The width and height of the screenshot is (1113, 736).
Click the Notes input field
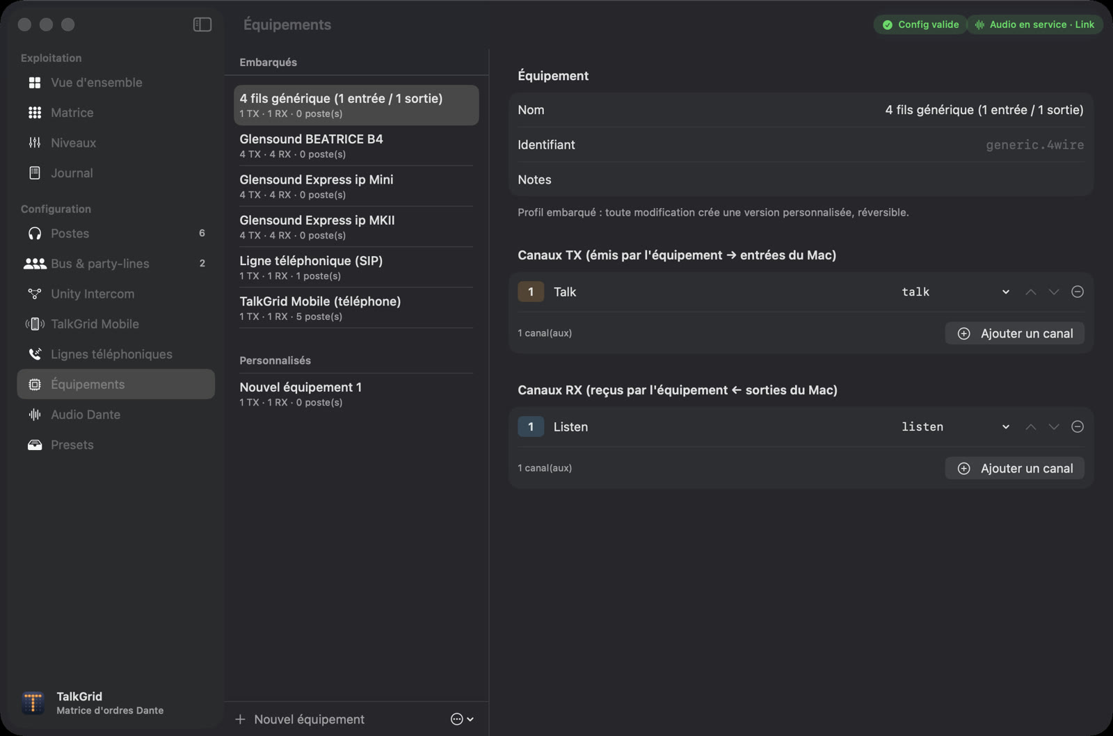point(801,179)
